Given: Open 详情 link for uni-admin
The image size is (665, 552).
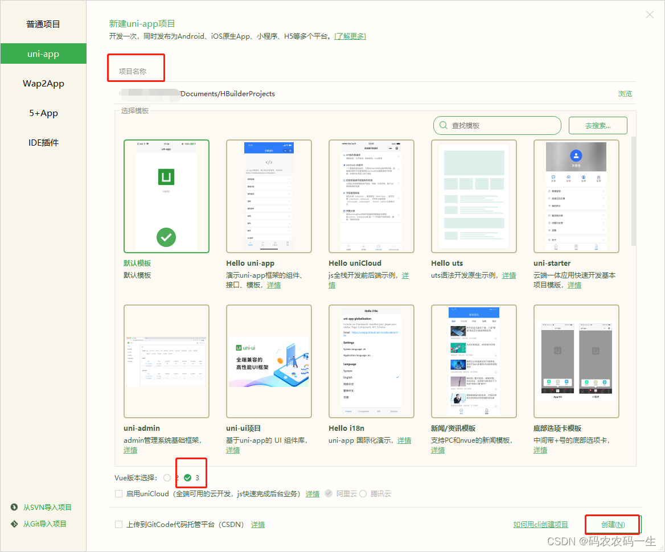Looking at the screenshot, I should tap(130, 450).
